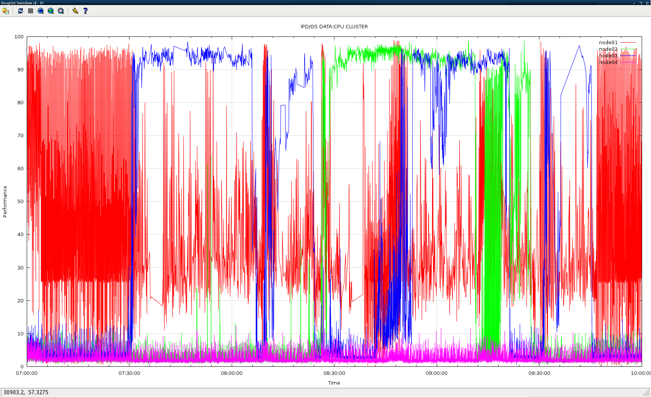Toggle visibility of node01 legend entry
651x397 pixels.
tap(617, 43)
